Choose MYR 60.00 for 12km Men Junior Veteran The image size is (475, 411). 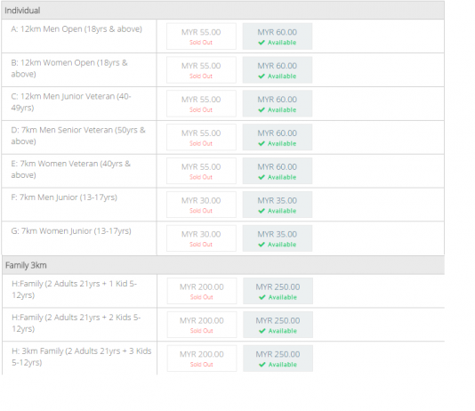[x=278, y=103]
